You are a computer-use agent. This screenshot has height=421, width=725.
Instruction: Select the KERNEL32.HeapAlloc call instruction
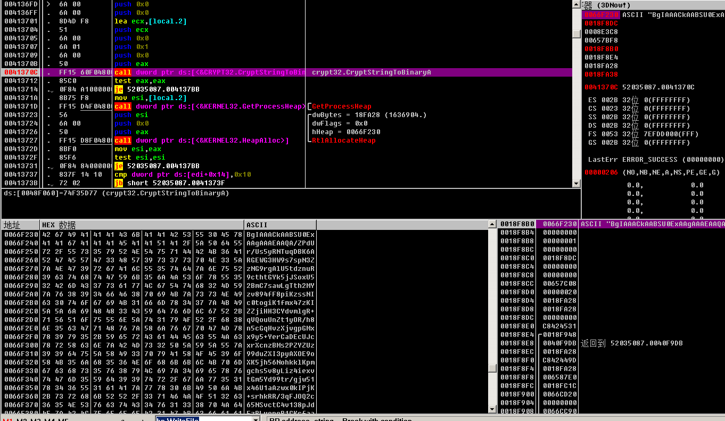tap(202, 141)
